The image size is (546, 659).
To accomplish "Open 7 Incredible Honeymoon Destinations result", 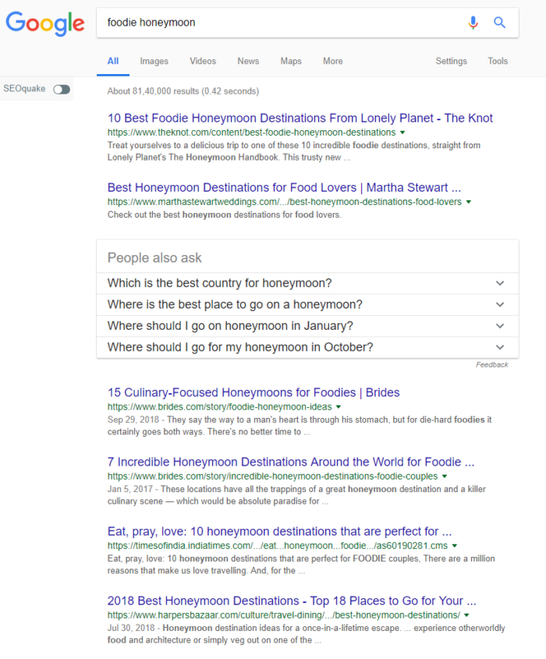I will click(291, 462).
